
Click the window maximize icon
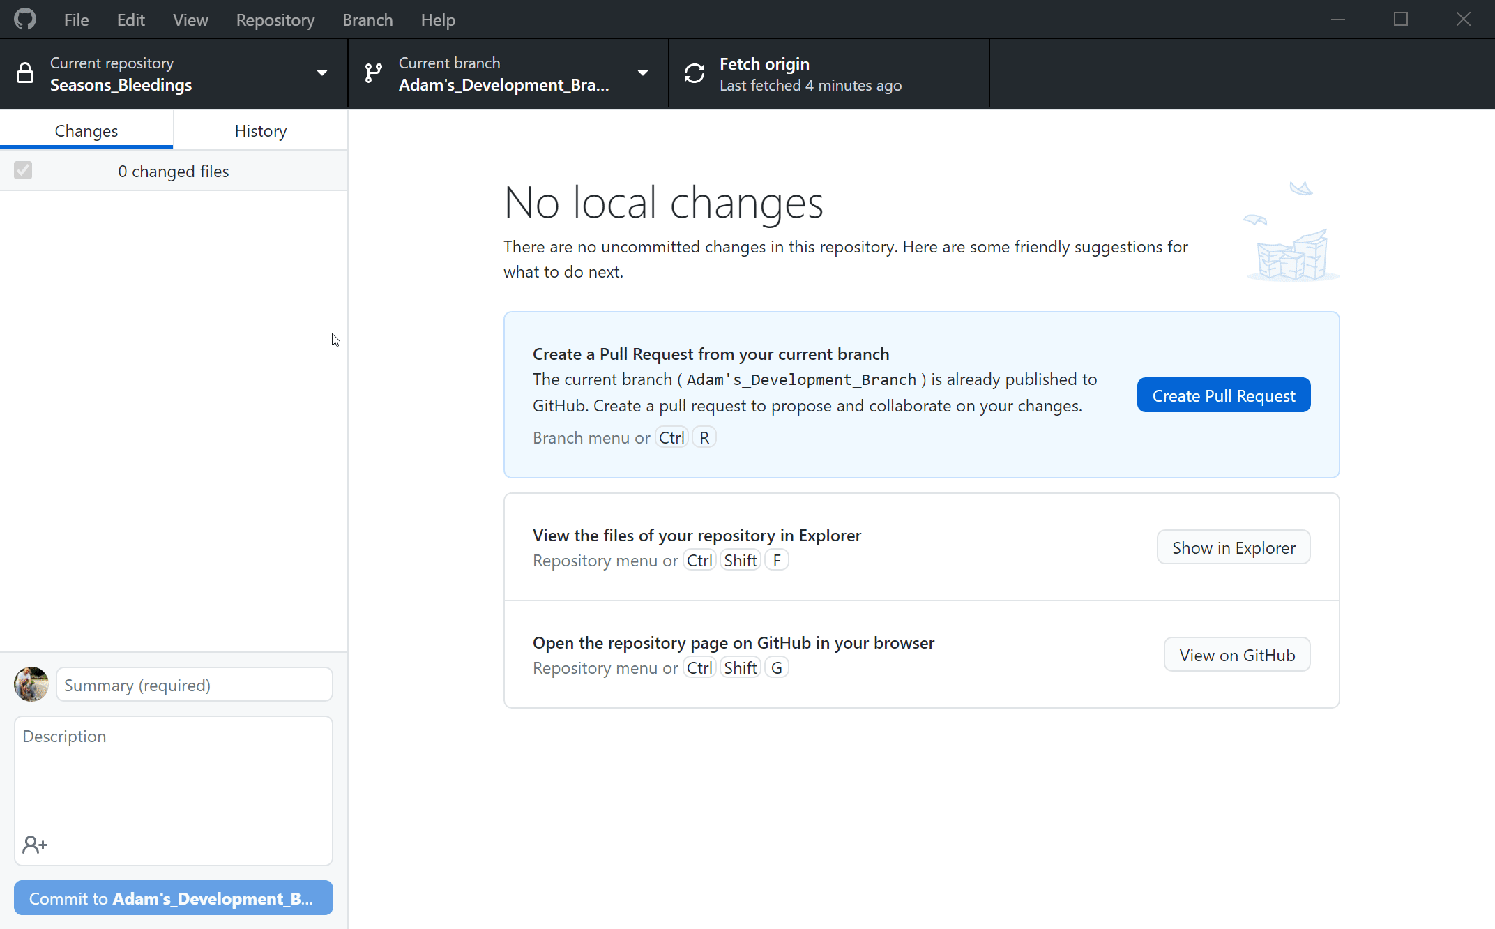pyautogui.click(x=1401, y=19)
